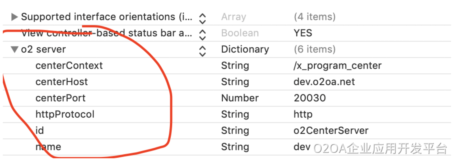The height and width of the screenshot is (167, 472).
Task: Open the Number type dropdown for centerPort
Action: (x=240, y=98)
